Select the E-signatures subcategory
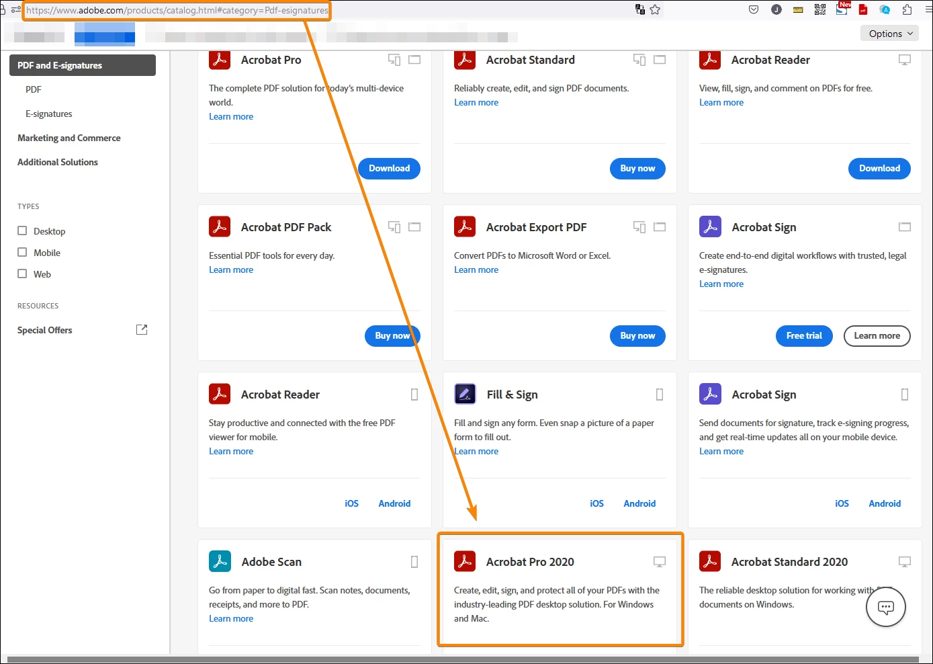 [x=49, y=114]
